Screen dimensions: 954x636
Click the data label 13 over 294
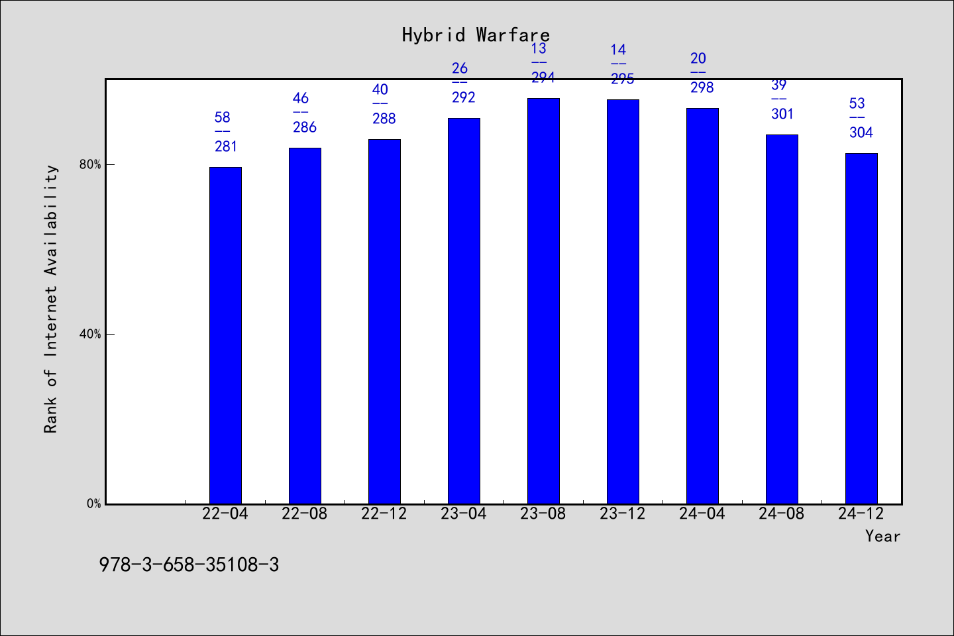(x=543, y=63)
